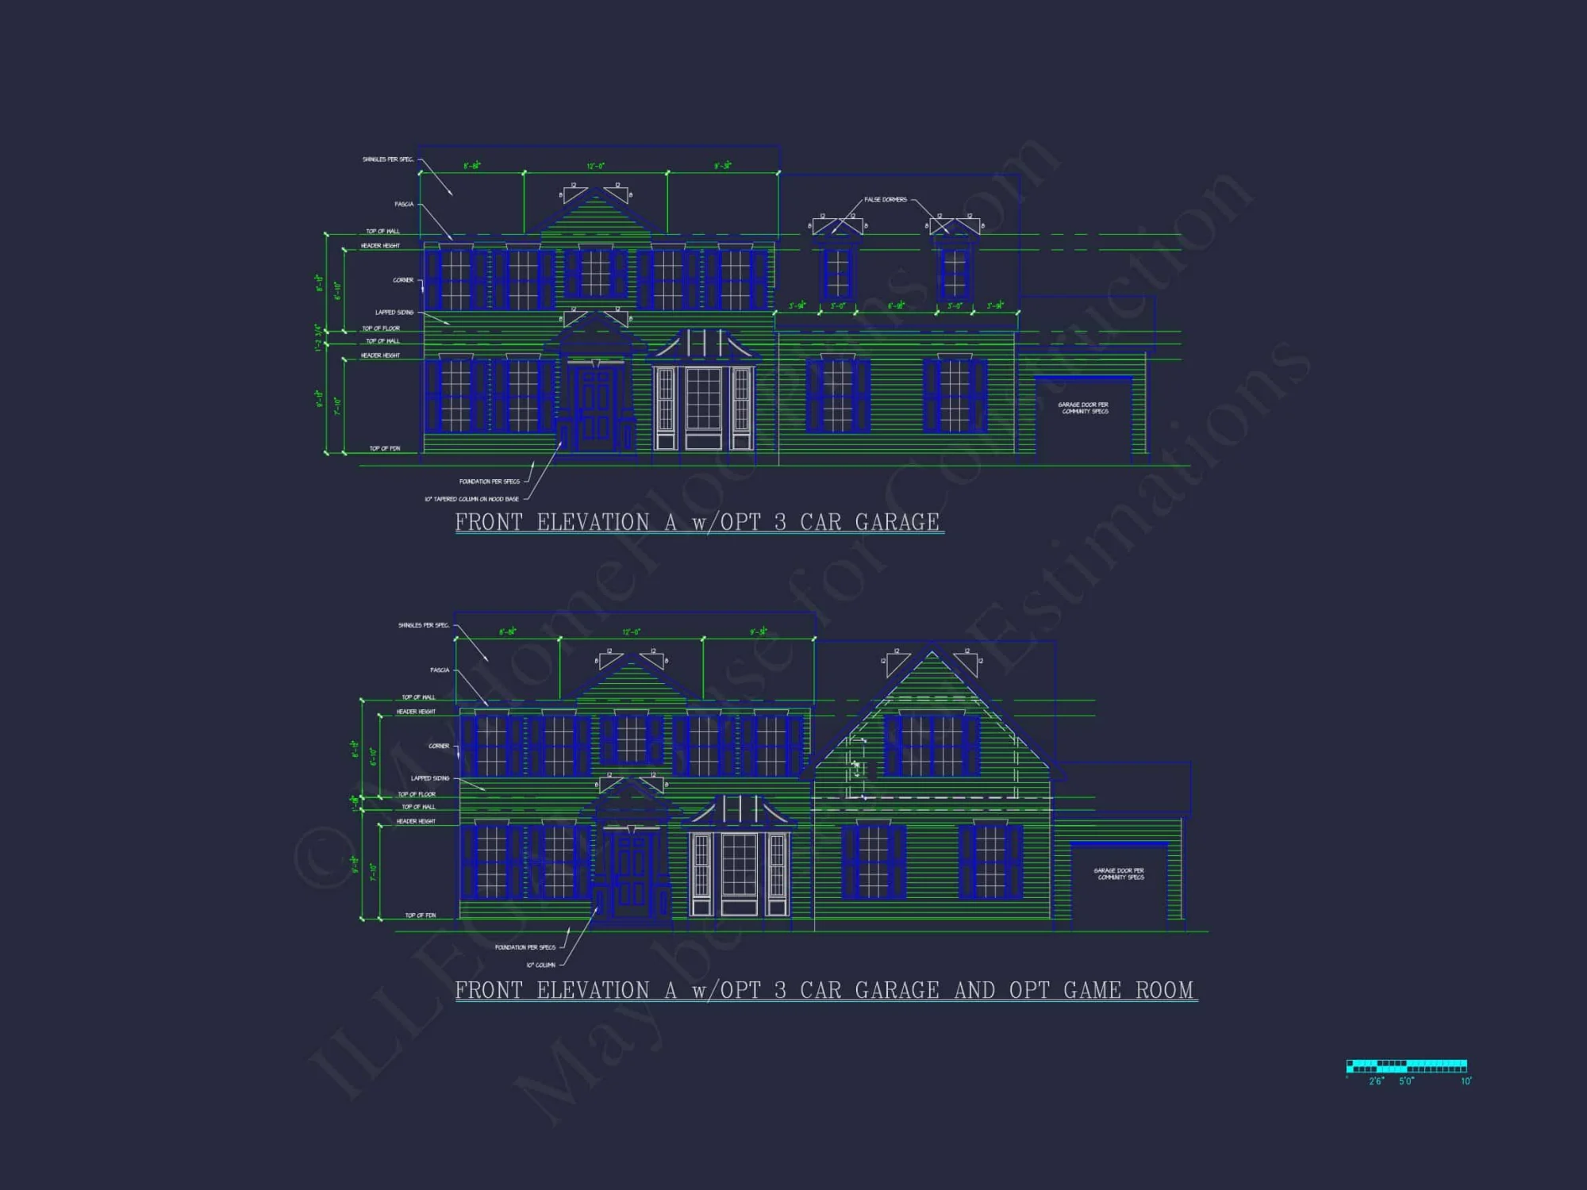Select the front entry door in upper elevation

595,405
